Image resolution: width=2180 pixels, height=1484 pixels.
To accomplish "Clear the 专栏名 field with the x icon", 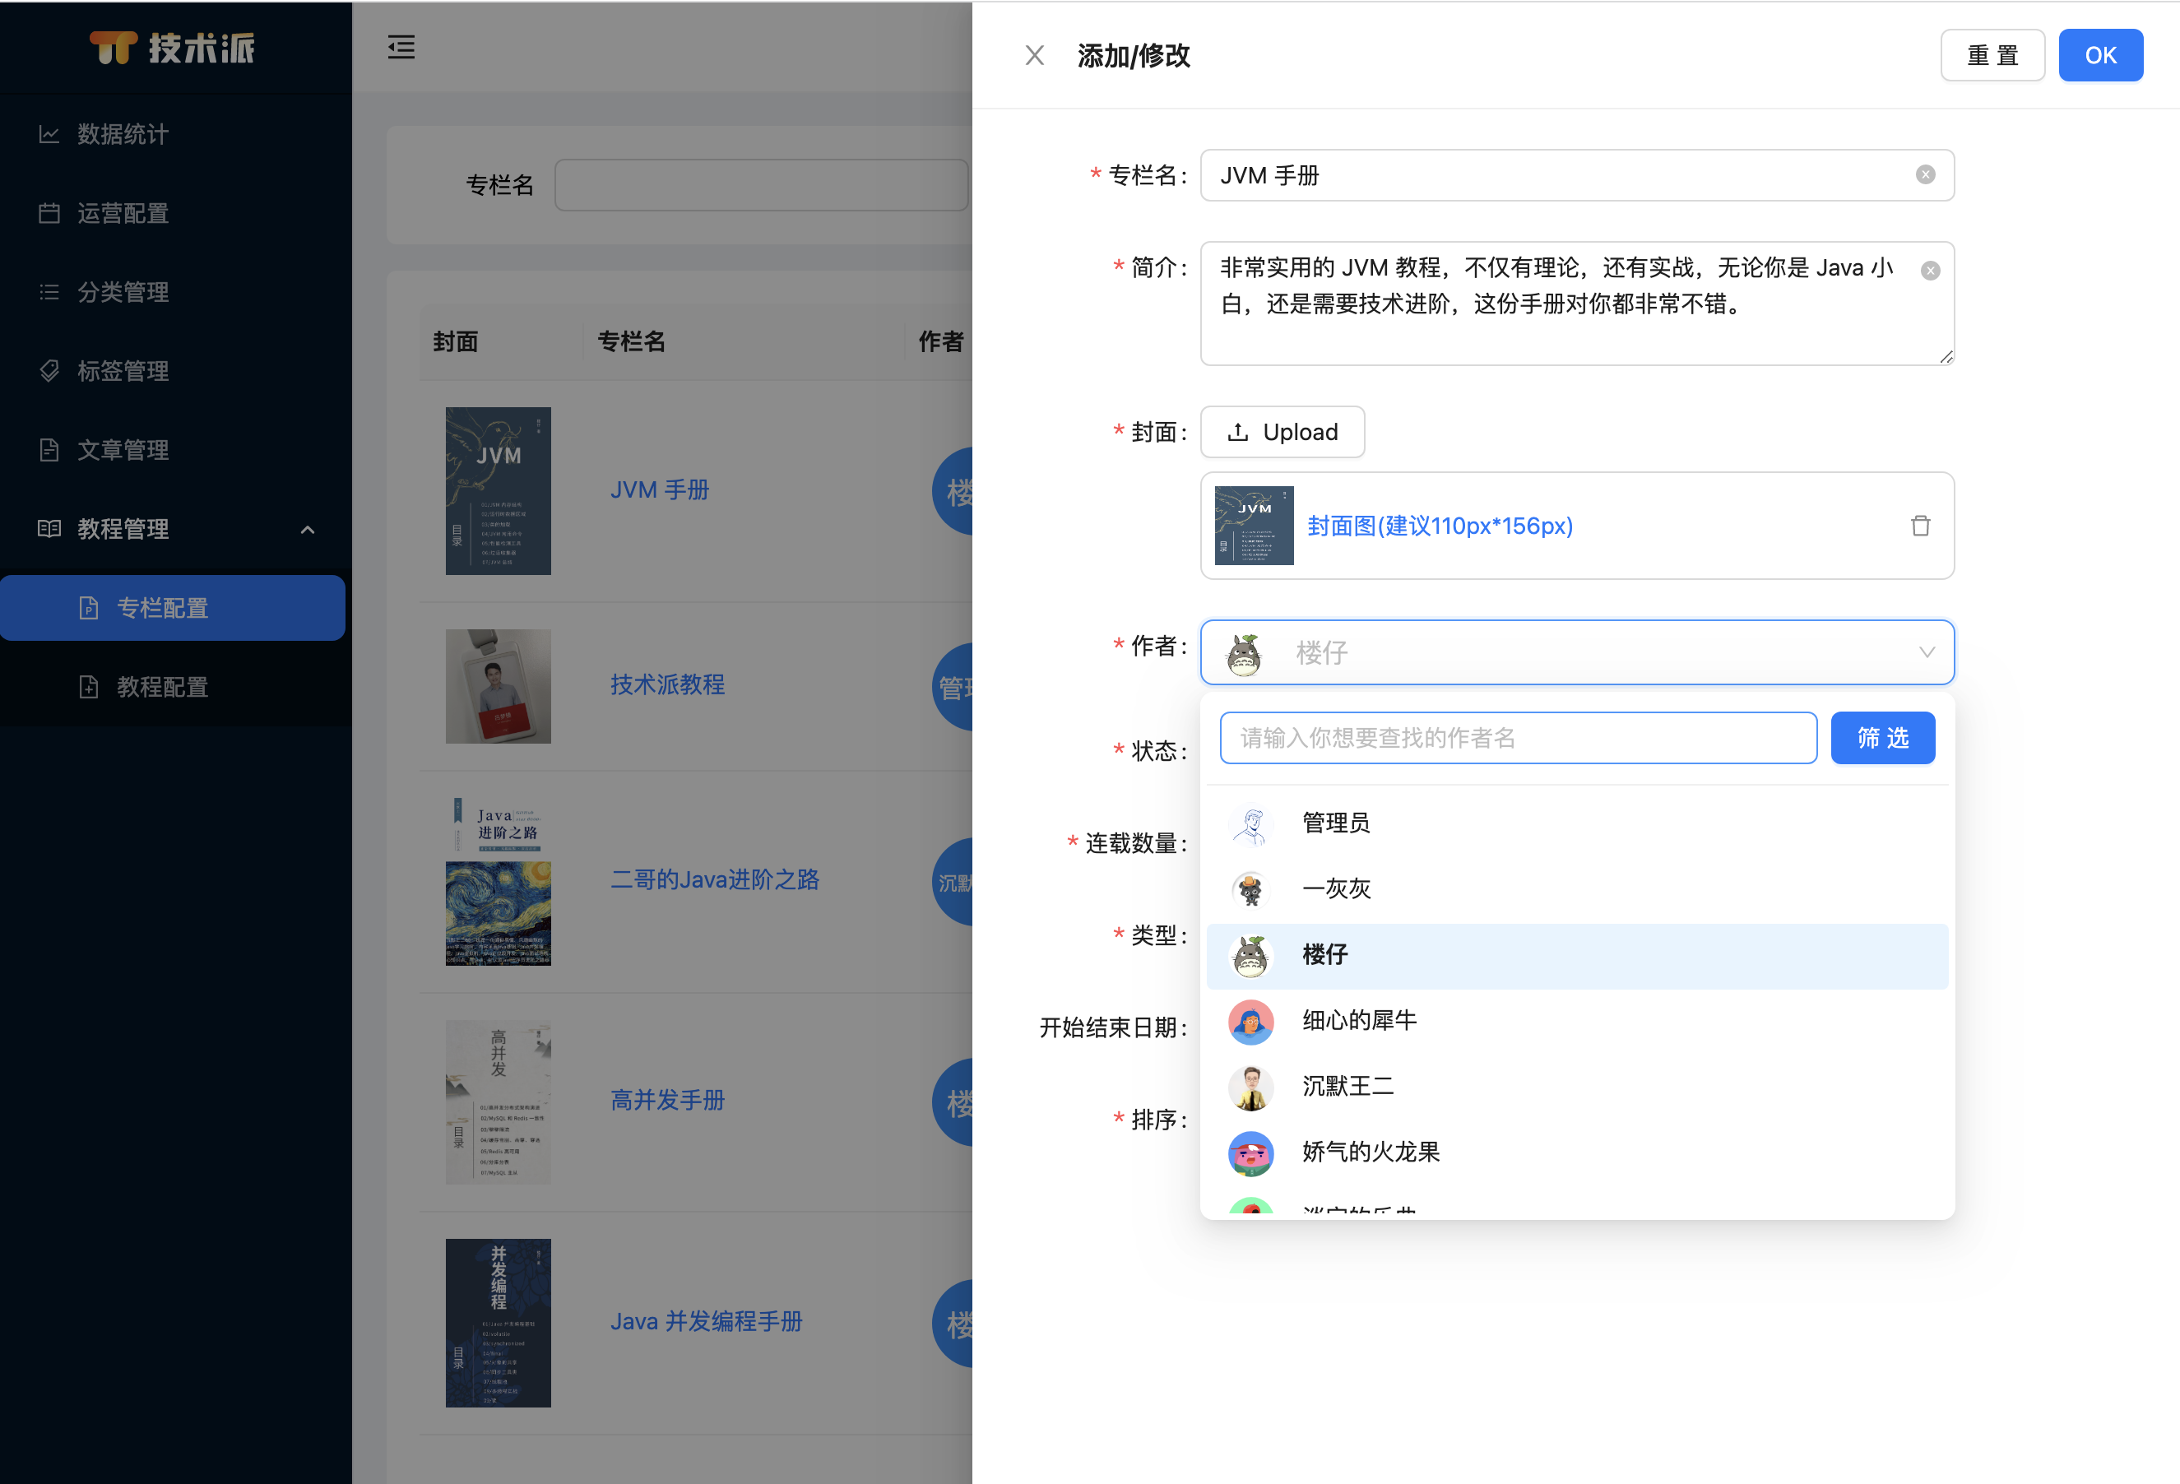I will 1925,174.
